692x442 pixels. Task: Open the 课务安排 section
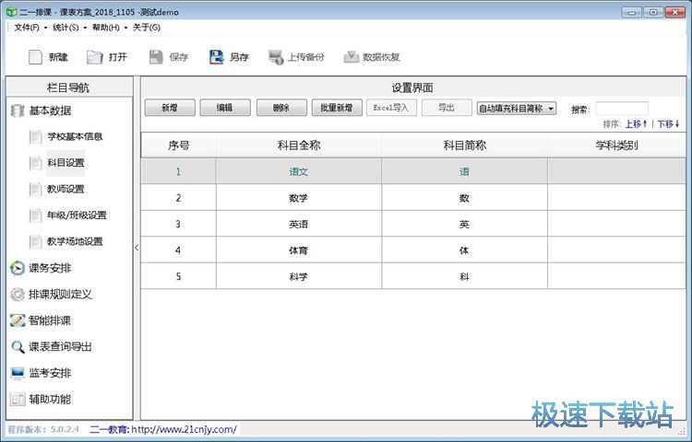coord(50,268)
